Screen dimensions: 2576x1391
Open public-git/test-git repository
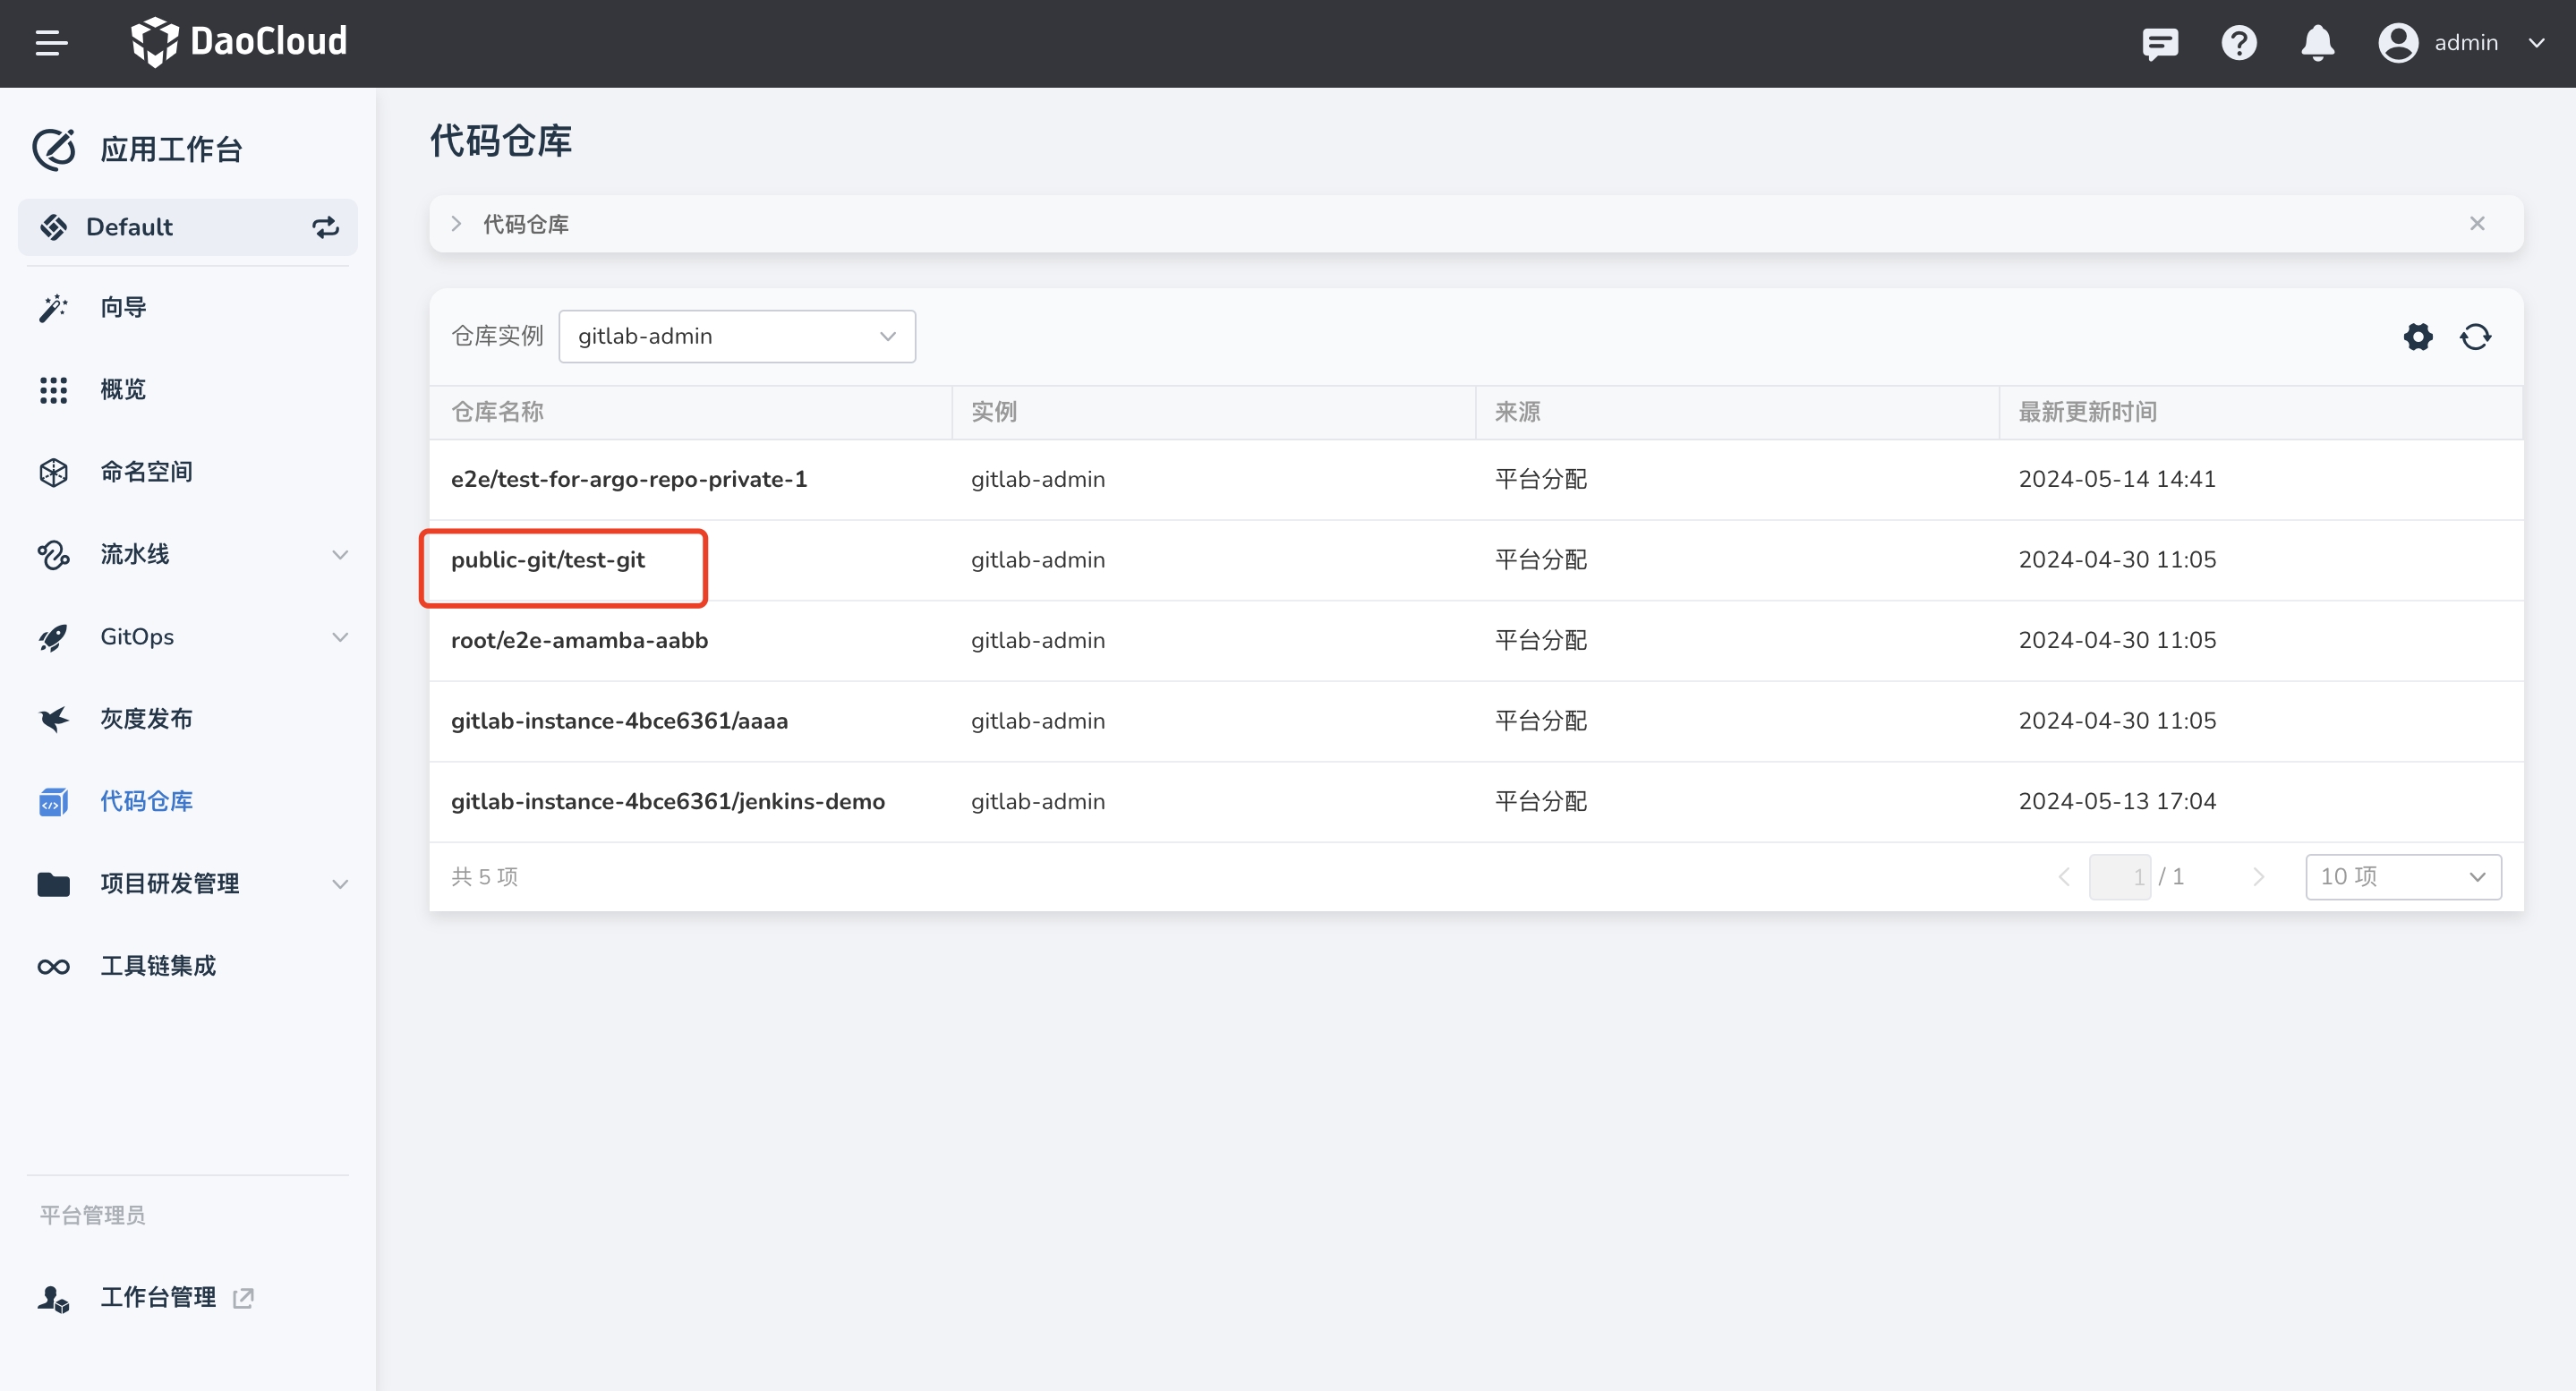pyautogui.click(x=548, y=560)
